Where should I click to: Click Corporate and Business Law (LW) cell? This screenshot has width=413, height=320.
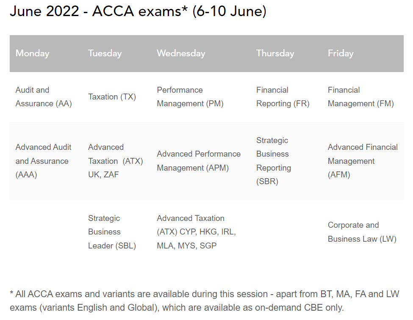click(x=362, y=232)
